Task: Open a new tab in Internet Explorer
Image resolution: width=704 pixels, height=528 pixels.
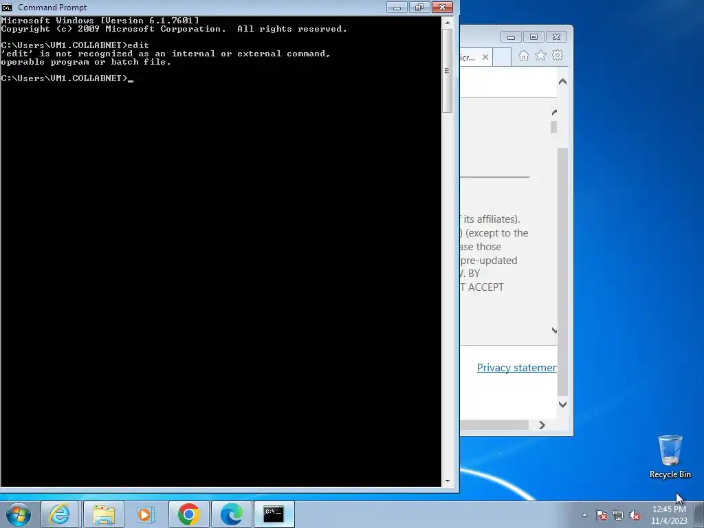Action: (x=502, y=57)
